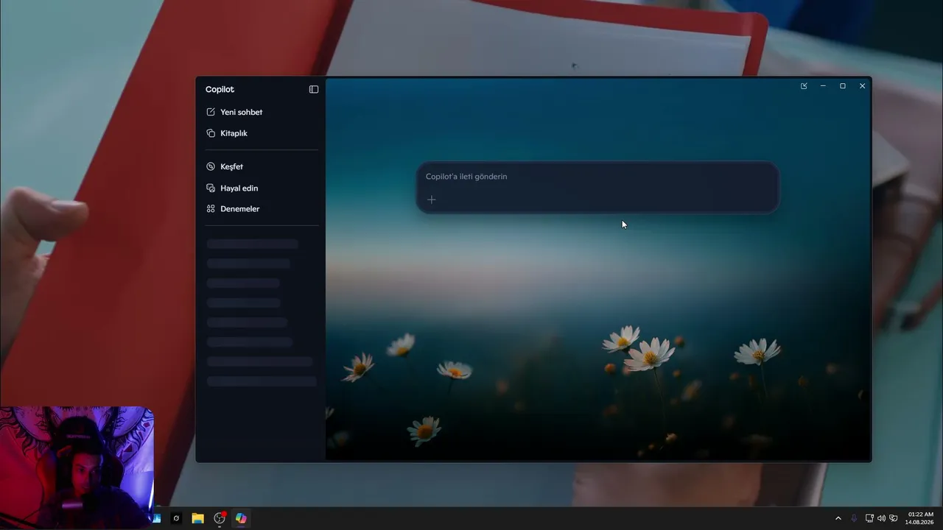
Task: Open File Explorer from the taskbar
Action: coord(197,518)
